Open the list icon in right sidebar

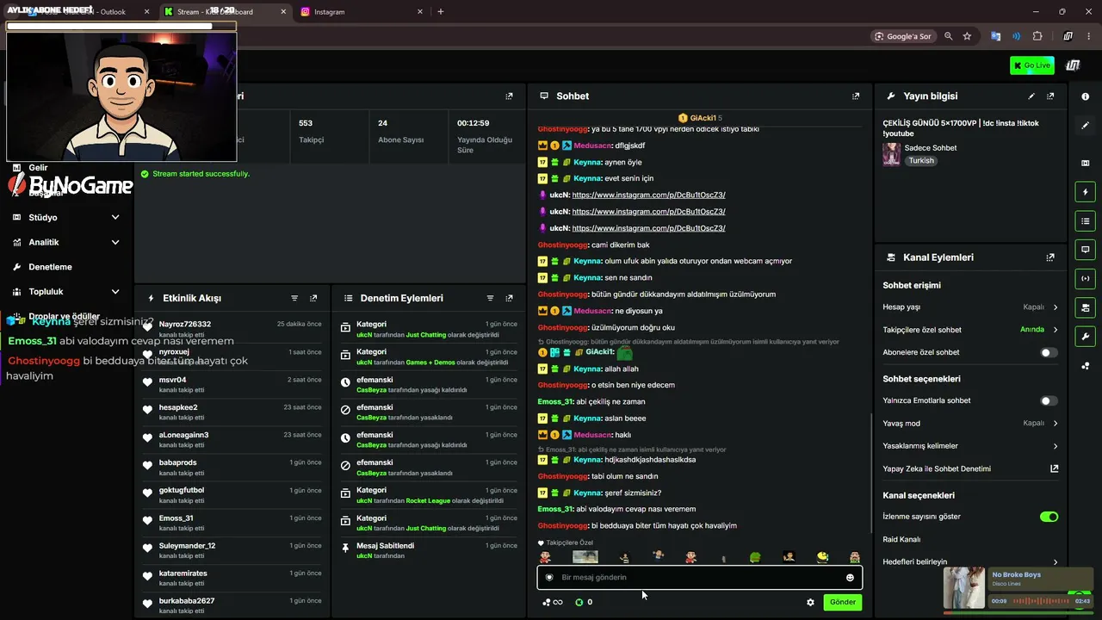click(x=1085, y=221)
